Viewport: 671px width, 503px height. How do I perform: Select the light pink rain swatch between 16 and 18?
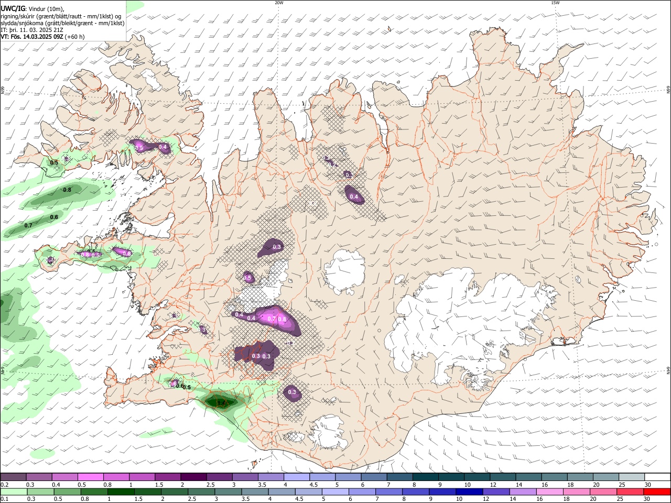click(x=549, y=491)
